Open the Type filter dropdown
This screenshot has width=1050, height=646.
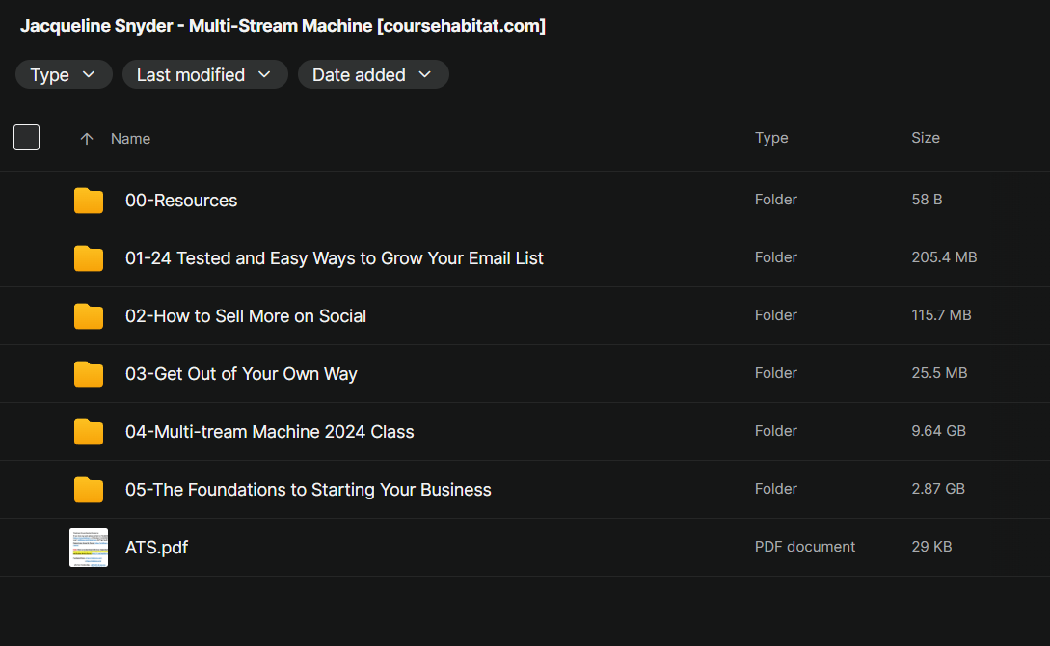point(64,74)
